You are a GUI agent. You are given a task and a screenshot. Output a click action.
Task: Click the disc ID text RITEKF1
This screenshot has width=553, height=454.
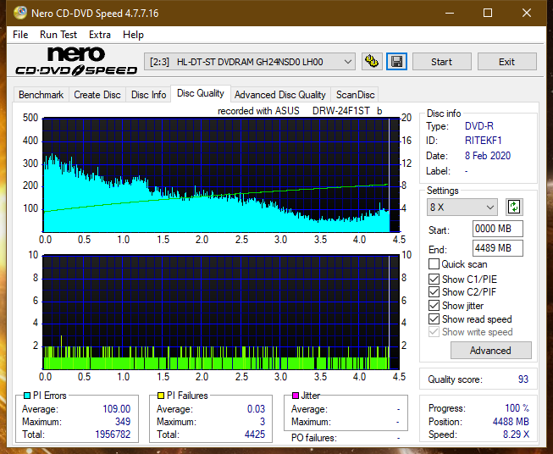[484, 141]
